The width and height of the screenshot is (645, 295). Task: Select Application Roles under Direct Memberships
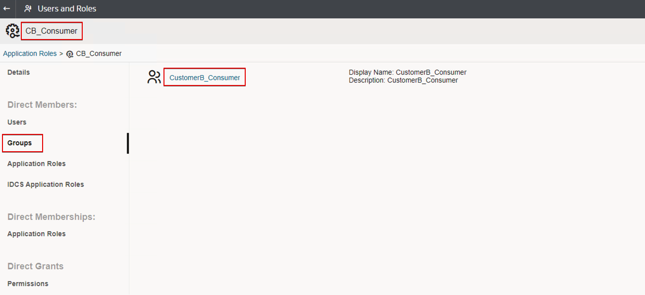click(37, 234)
